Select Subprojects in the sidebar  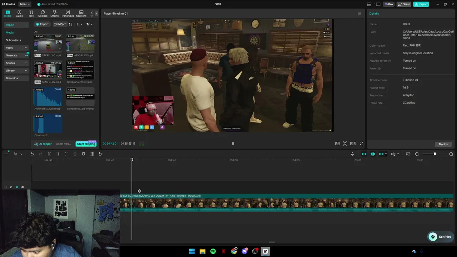[x=13, y=40]
